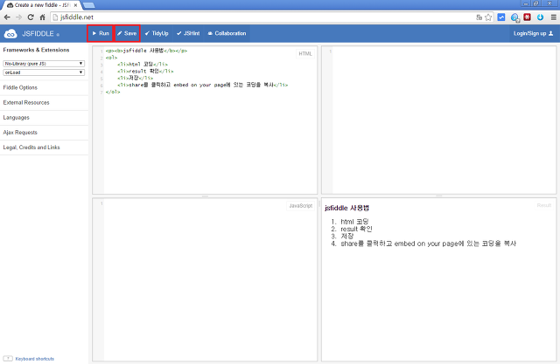Expand Legal, Credits and Links section
Image resolution: width=560 pixels, height=364 pixels.
(44, 148)
